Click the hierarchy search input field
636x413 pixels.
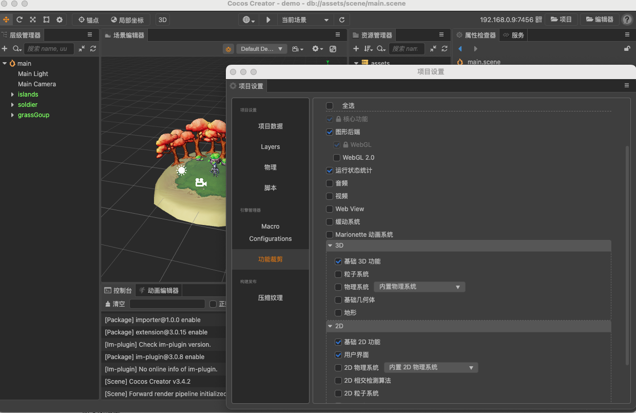(x=49, y=48)
